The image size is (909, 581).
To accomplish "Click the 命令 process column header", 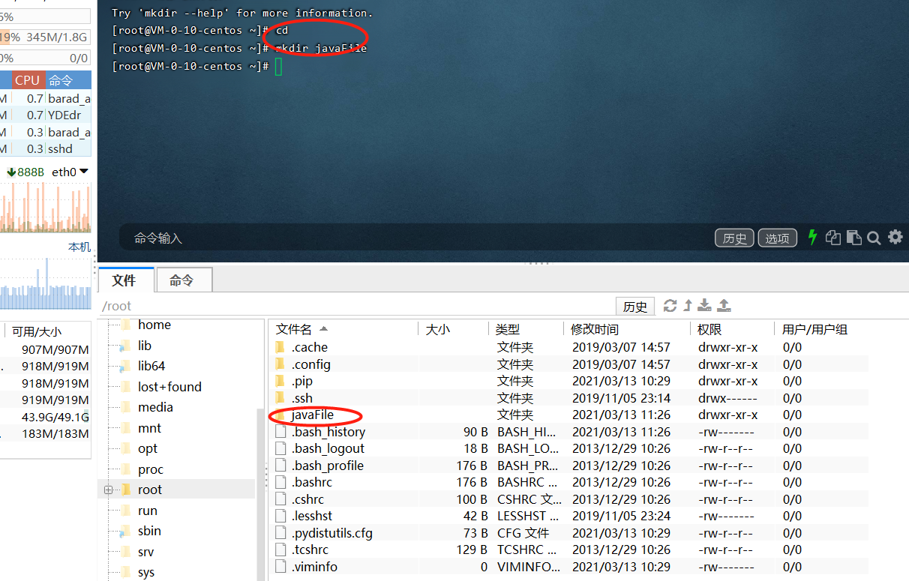I will 68,80.
